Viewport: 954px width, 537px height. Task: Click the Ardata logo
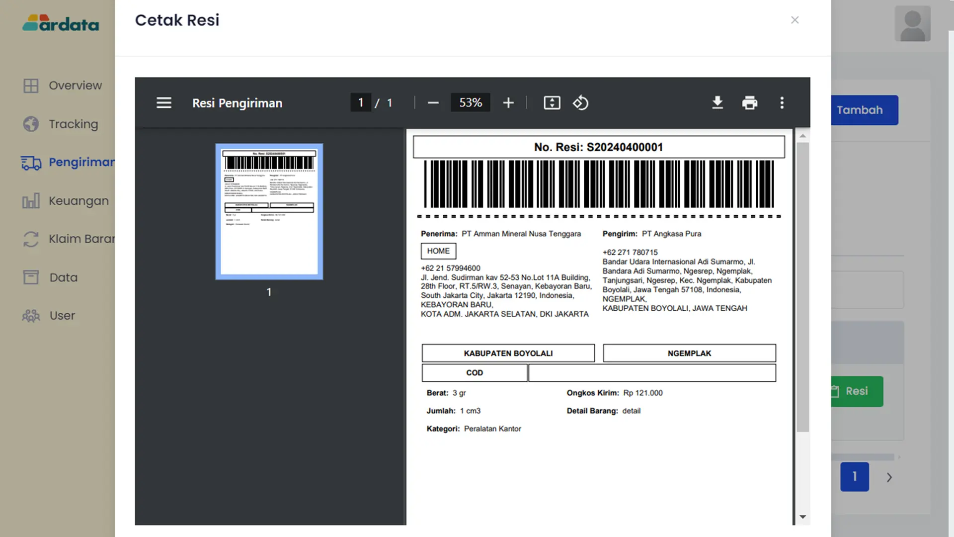click(x=61, y=23)
